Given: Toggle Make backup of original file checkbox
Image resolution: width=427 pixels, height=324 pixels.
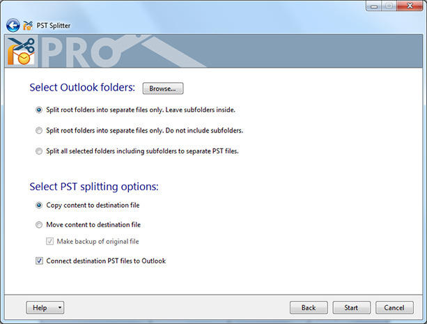Looking at the screenshot, I should click(49, 241).
